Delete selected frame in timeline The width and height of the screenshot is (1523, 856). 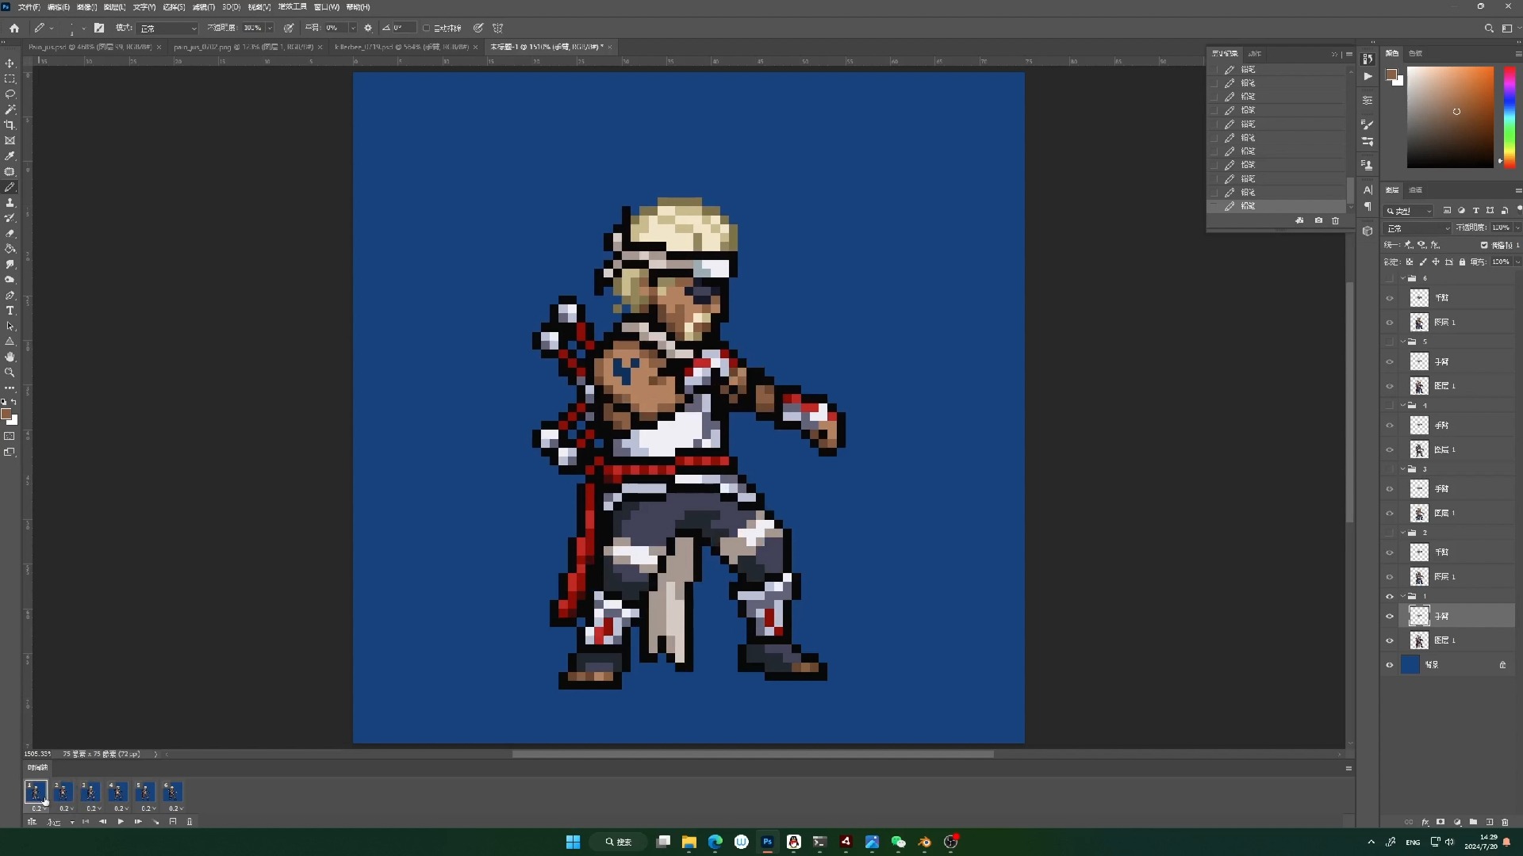tap(190, 822)
